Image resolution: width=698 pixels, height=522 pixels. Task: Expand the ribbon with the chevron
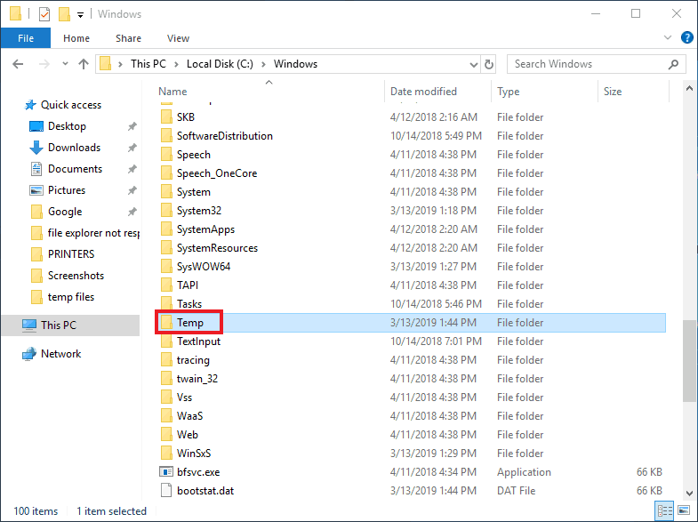[667, 38]
